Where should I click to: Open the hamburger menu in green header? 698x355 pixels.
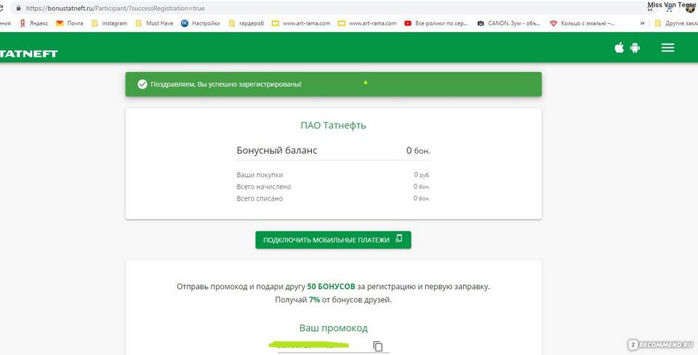tap(667, 47)
